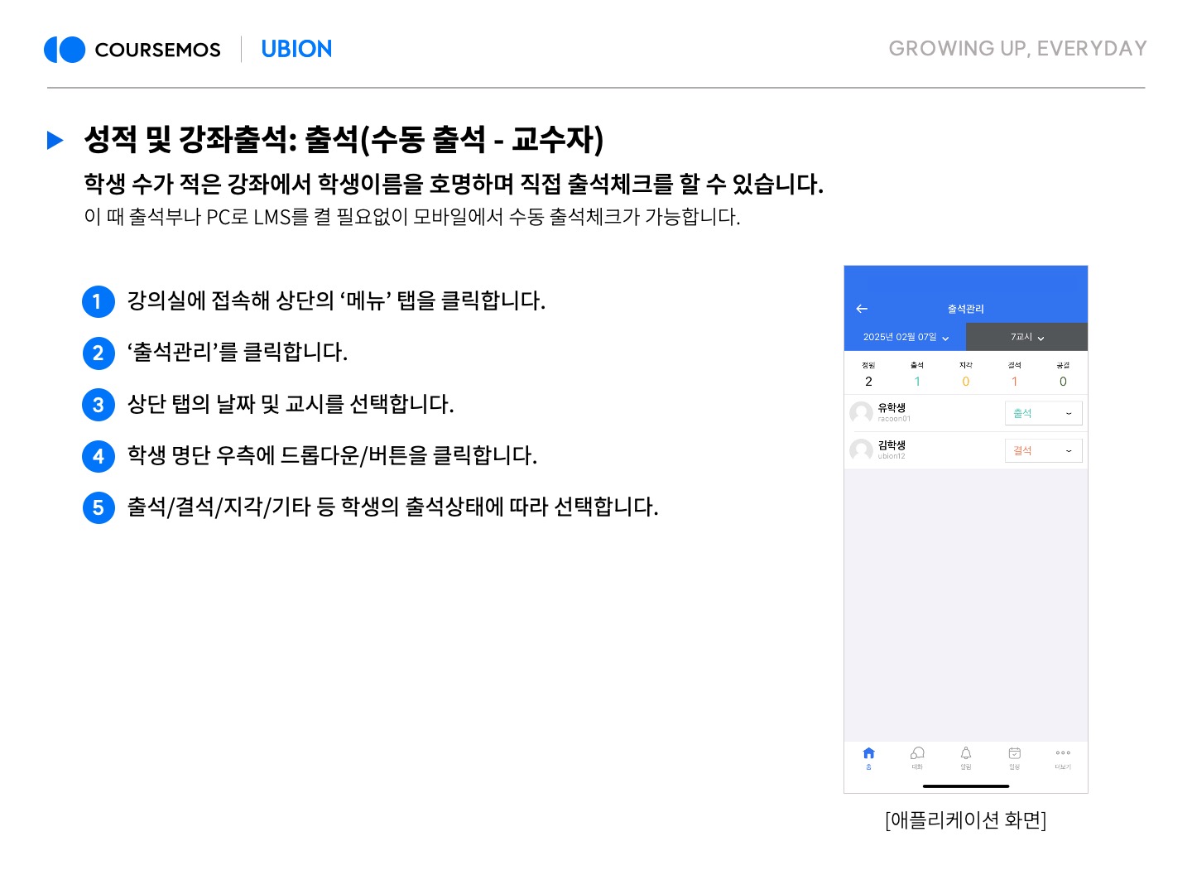
Task: Click the numbered step 5 circle
Action: pos(99,507)
